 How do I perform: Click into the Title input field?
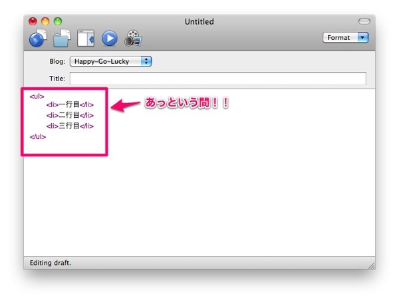click(218, 78)
